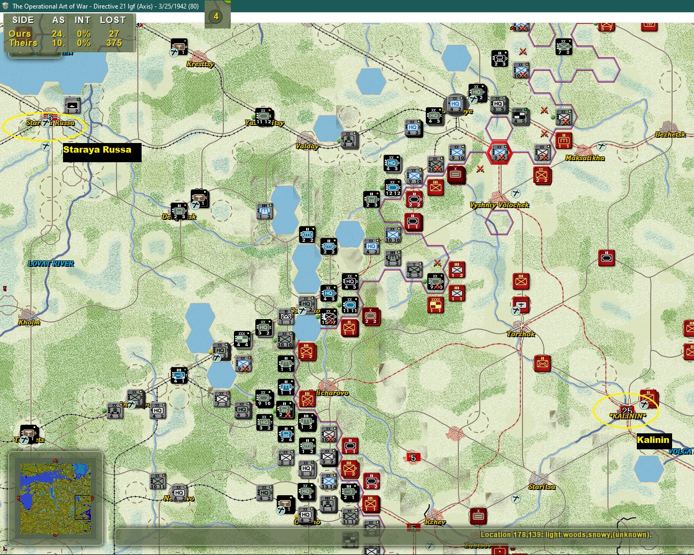Click the airfield marker beside Vyshniy Volochek town
The width and height of the screenshot is (694, 555).
[x=516, y=193]
